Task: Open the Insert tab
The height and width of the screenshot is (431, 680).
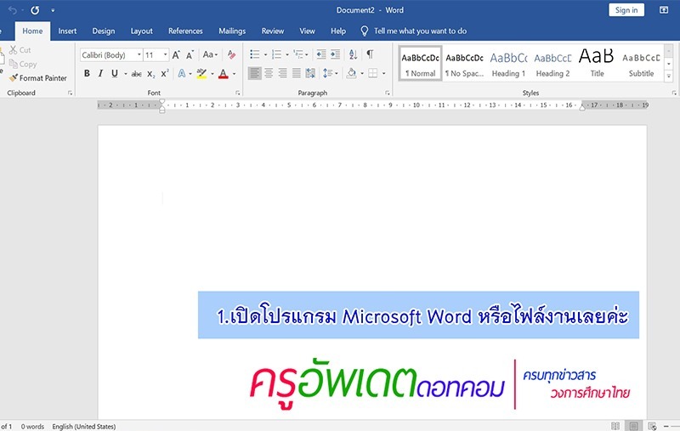Action: (67, 31)
